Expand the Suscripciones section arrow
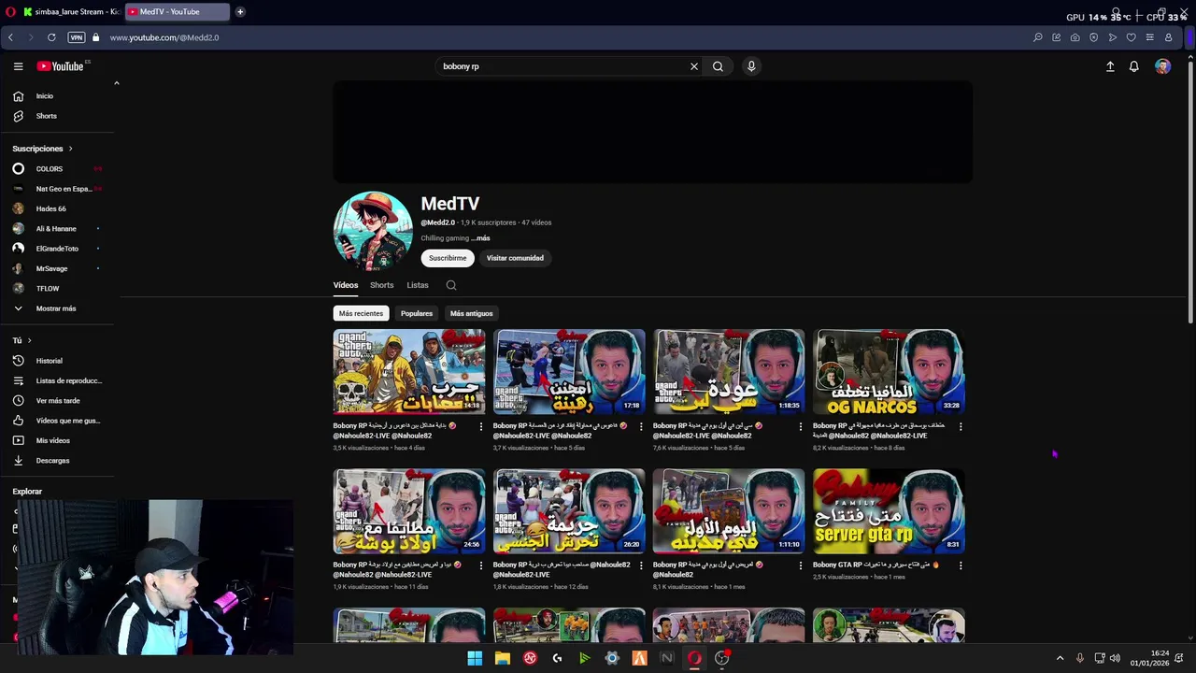This screenshot has height=673, width=1196. coord(70,149)
